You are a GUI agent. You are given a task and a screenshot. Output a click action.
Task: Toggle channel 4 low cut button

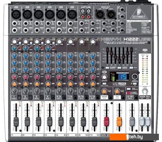(53, 43)
